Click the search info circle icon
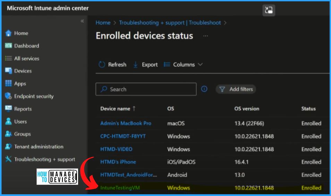The image size is (331, 196). click(x=204, y=89)
